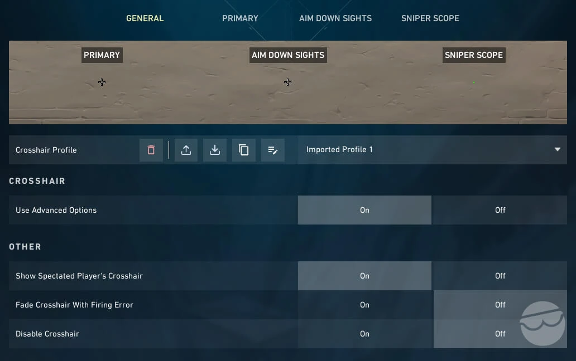Image resolution: width=576 pixels, height=361 pixels.
Task: Click the export profile code icon
Action: 186,150
